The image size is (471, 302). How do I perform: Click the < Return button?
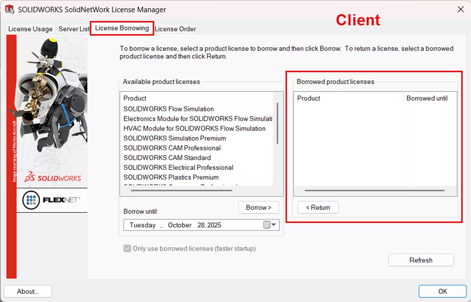(x=318, y=207)
